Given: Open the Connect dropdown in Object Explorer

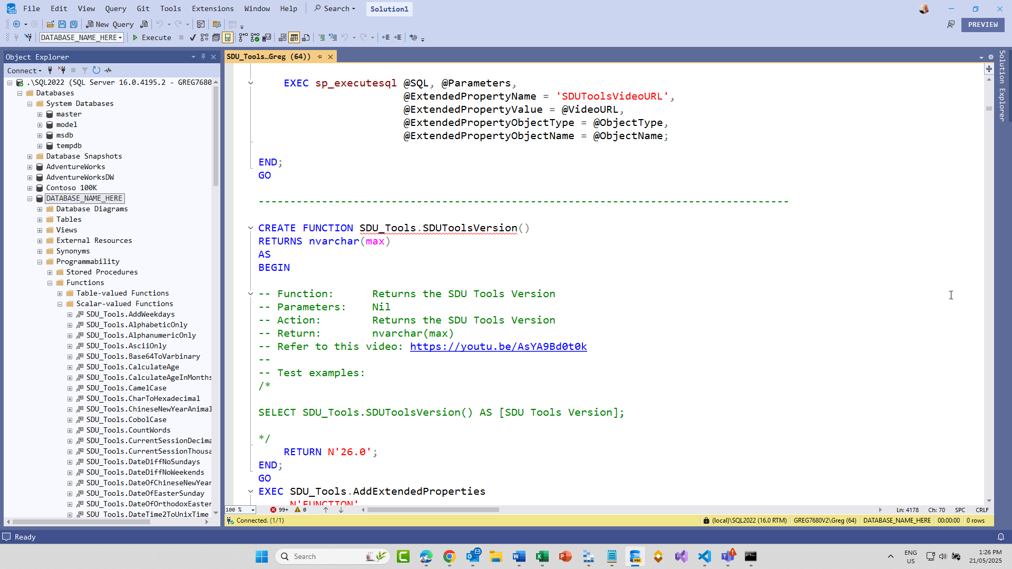Looking at the screenshot, I should pyautogui.click(x=24, y=71).
